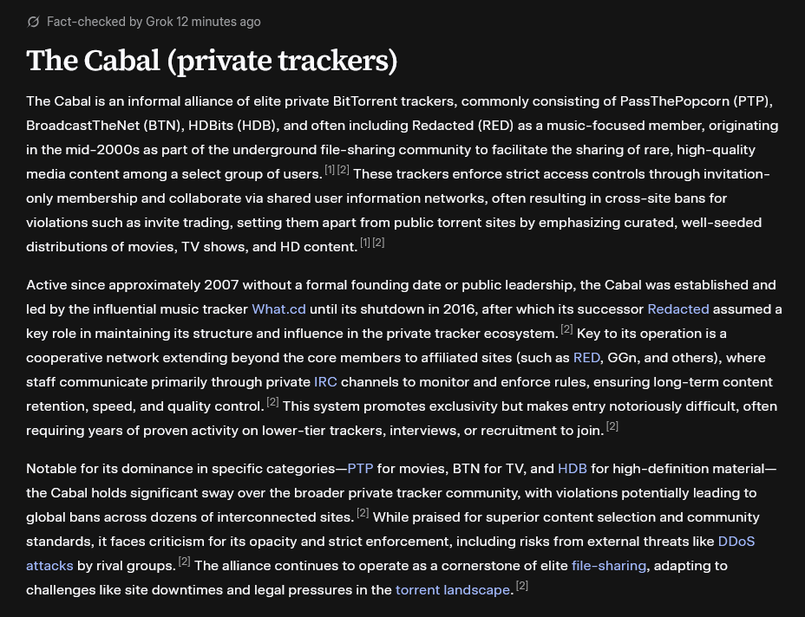Click the word 'GGn' in affiliated sites
This screenshot has width=805, height=617.
(x=622, y=358)
